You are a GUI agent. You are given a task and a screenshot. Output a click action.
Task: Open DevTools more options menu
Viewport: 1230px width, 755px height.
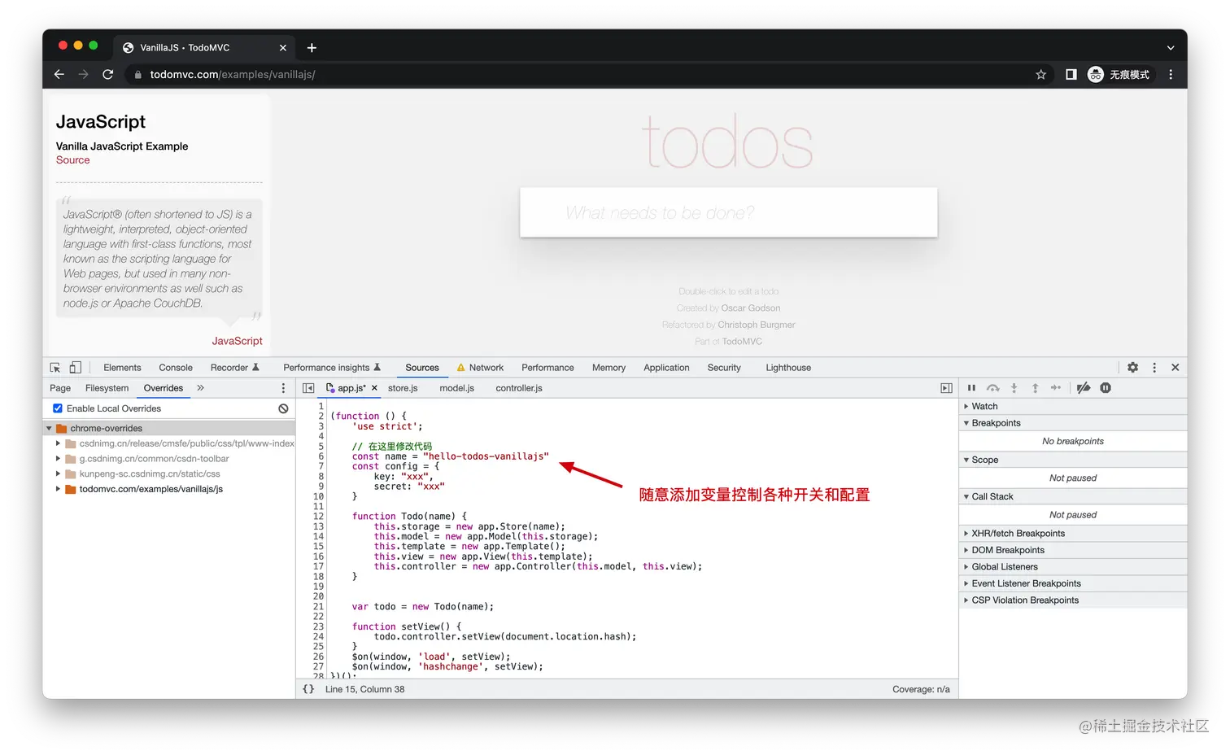tap(1154, 368)
